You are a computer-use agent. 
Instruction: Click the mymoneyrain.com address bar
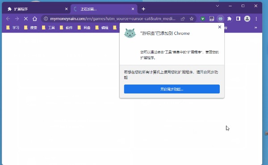[113, 19]
